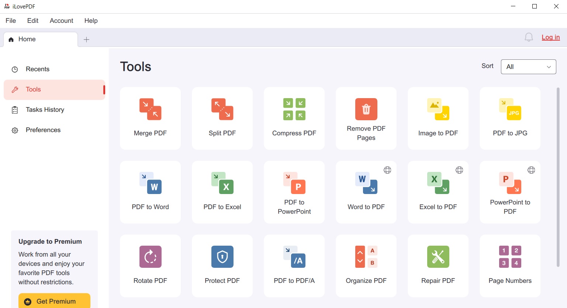Click the Preferences gear icon
Image resolution: width=567 pixels, height=308 pixels.
point(15,130)
